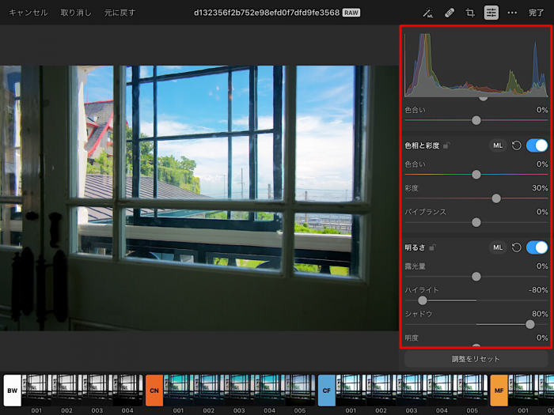Screen dimensions: 554x415
Task: Apply the CN 005 preset thumbnail
Action: pyautogui.click(x=300, y=390)
